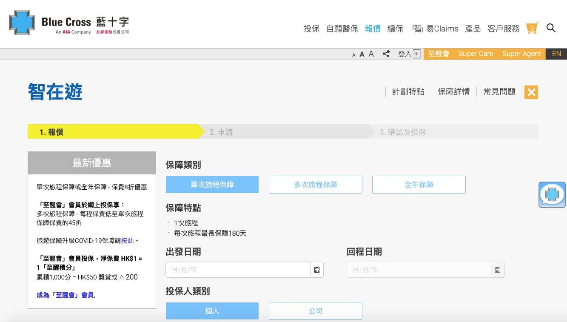This screenshot has width=567, height=322.
Task: Choose 多次旅程保障 coverage type
Action: click(x=316, y=185)
